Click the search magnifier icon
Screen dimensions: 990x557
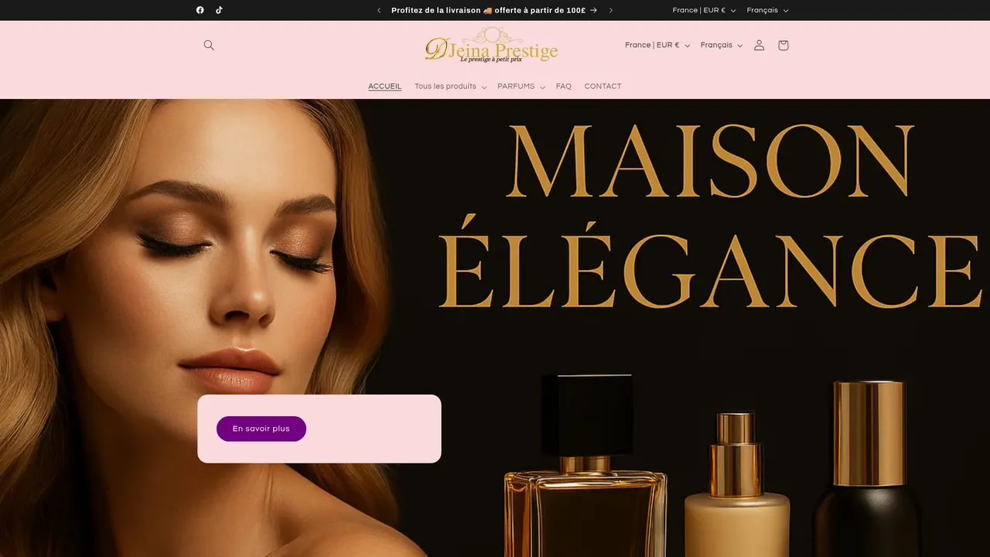tap(209, 45)
